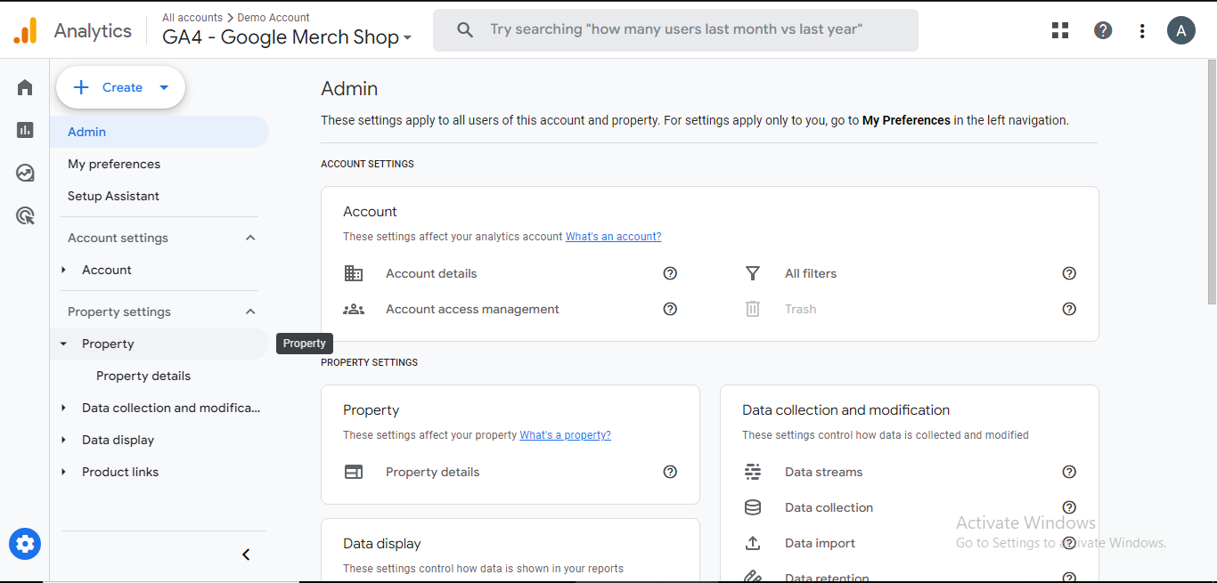Collapse the Property tree item

click(x=63, y=344)
